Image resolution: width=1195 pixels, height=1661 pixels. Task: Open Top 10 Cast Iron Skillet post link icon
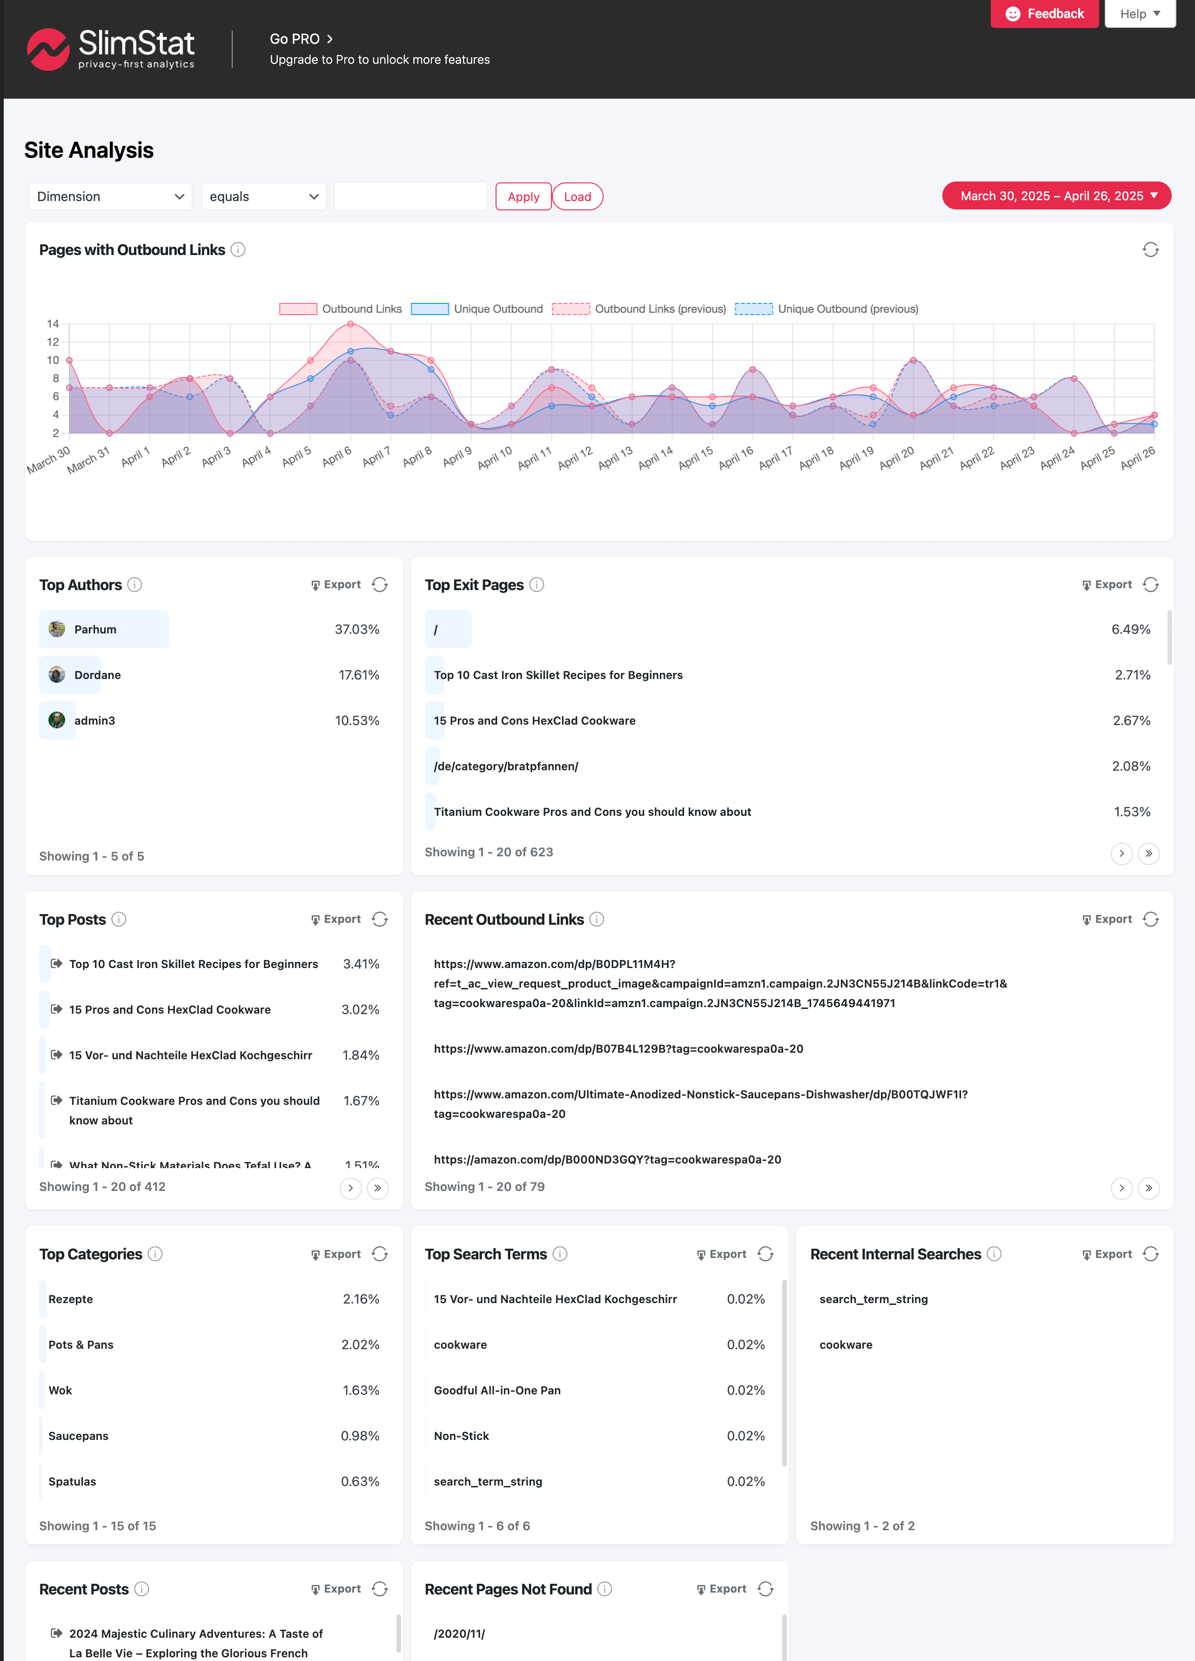(x=56, y=964)
